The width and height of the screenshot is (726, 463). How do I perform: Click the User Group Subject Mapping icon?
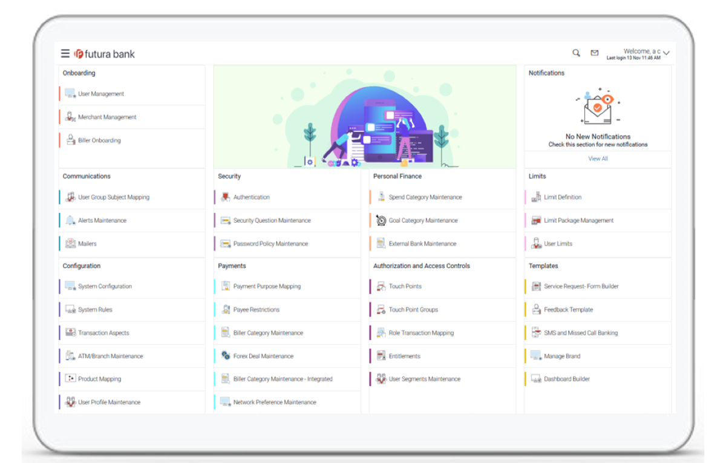[x=70, y=197]
